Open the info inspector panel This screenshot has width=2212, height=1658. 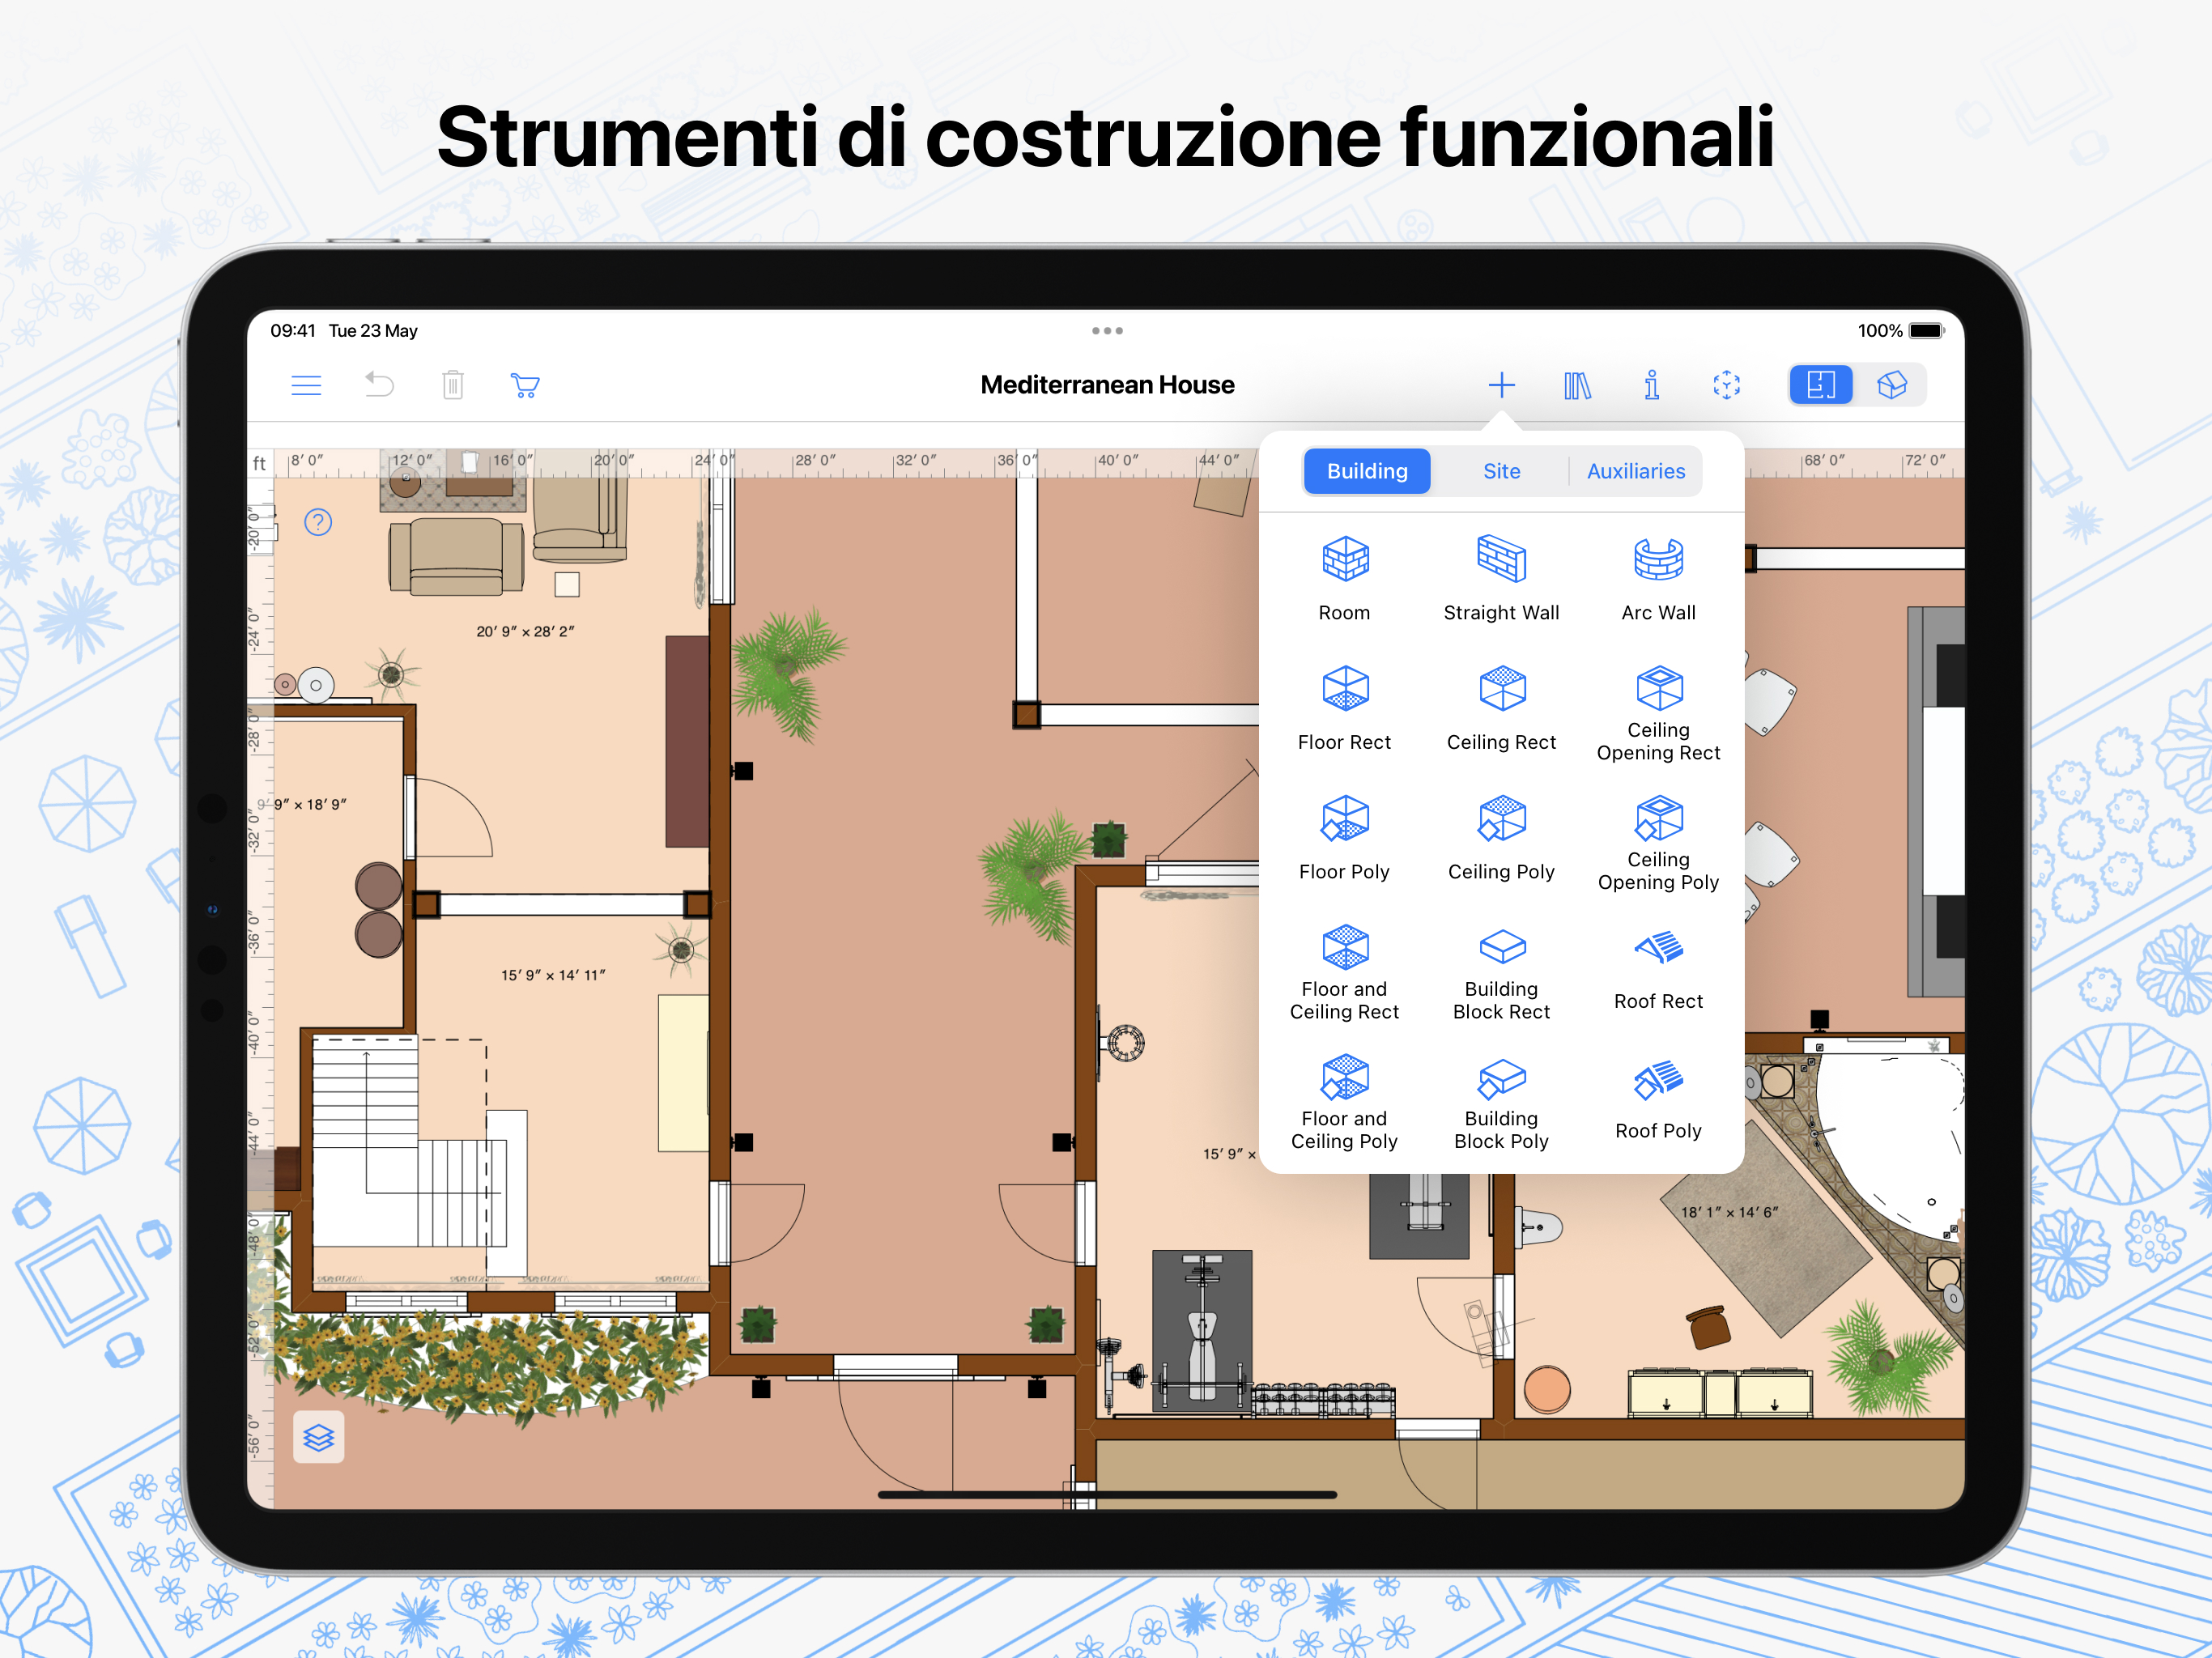[x=1651, y=385]
